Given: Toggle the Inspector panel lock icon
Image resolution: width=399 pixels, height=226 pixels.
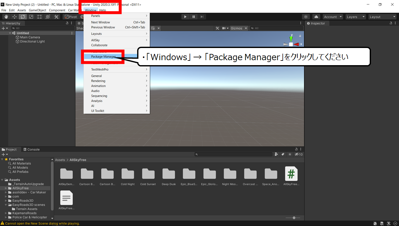Looking at the screenshot, I should coord(391,23).
